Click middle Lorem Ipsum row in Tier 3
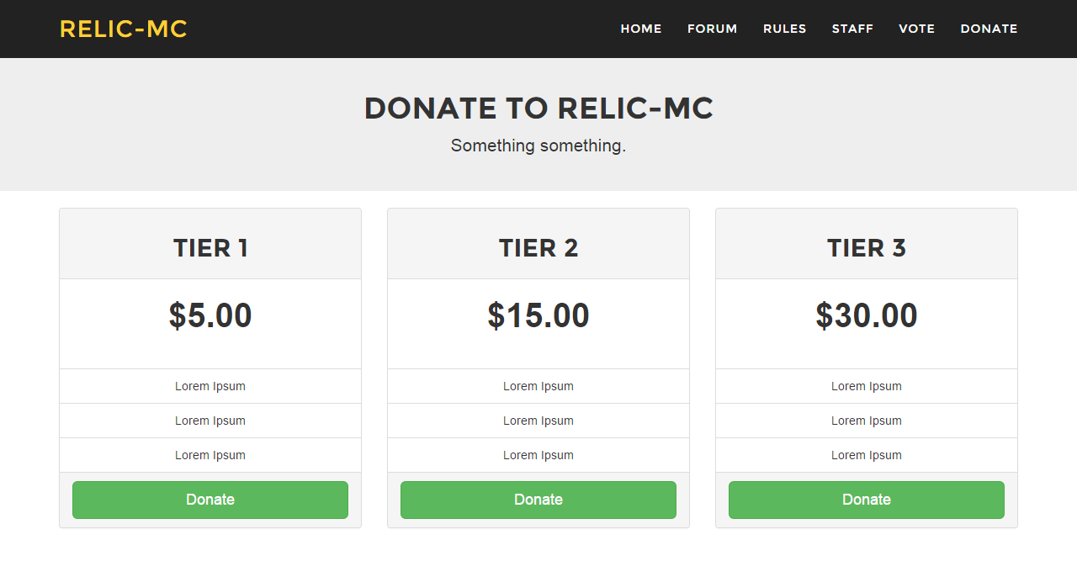This screenshot has height=561, width=1077. pyautogui.click(x=867, y=421)
